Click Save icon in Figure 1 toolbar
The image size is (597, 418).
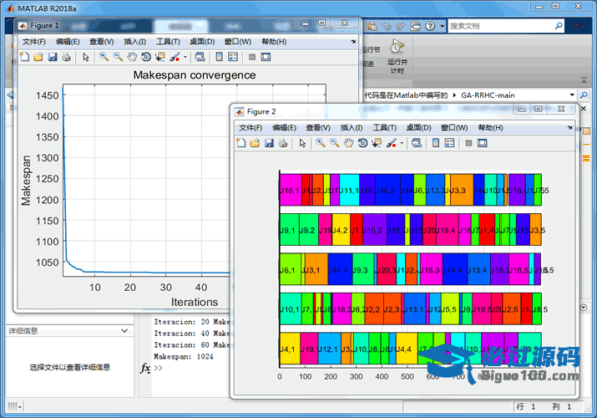point(53,57)
